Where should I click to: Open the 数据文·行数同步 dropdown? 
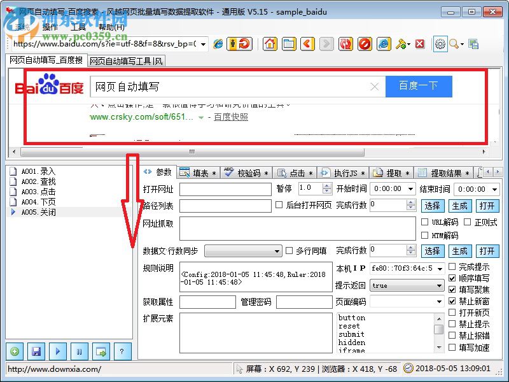(x=276, y=250)
